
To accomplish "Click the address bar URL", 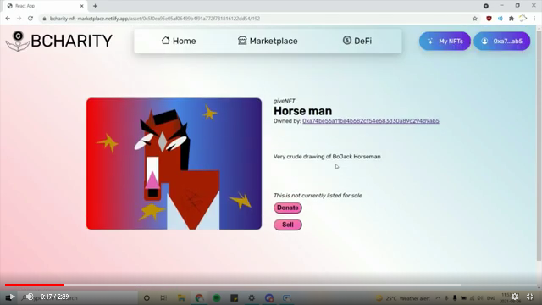I will pyautogui.click(x=155, y=19).
